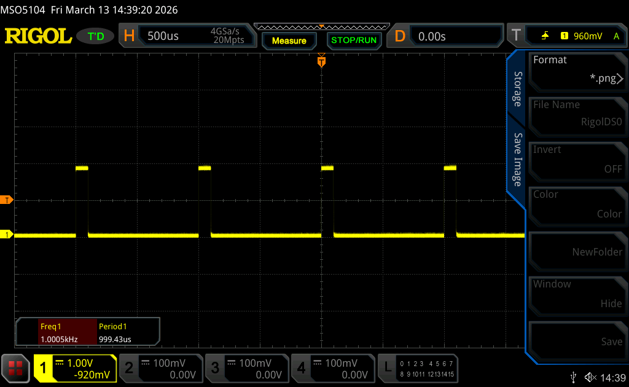Toggle channel 1 on the bottom bar
Screen dimensions: 629x387
tap(75, 368)
